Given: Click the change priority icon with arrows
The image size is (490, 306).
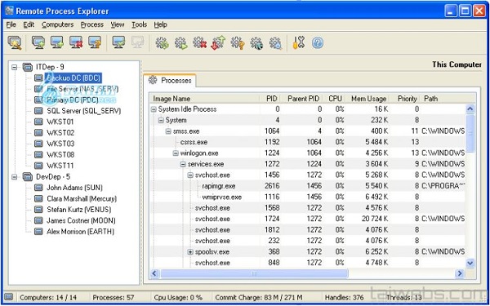Looking at the screenshot, I should [218, 42].
